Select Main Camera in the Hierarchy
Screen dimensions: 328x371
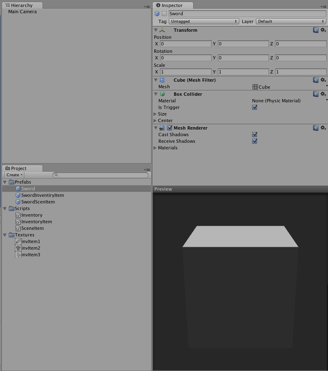pyautogui.click(x=22, y=12)
